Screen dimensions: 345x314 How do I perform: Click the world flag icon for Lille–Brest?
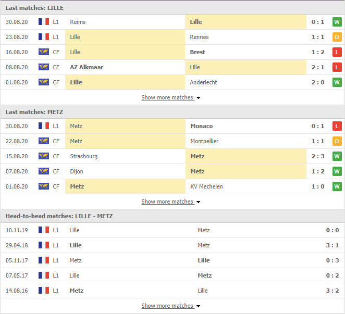(x=43, y=52)
